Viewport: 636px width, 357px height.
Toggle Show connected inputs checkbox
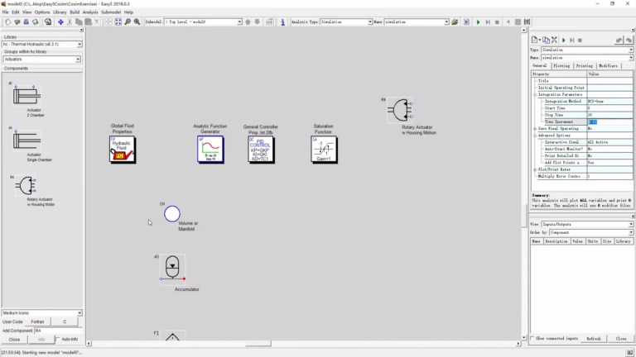tap(532, 338)
